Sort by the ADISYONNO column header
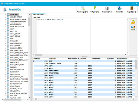The image size is (139, 104). [72, 59]
